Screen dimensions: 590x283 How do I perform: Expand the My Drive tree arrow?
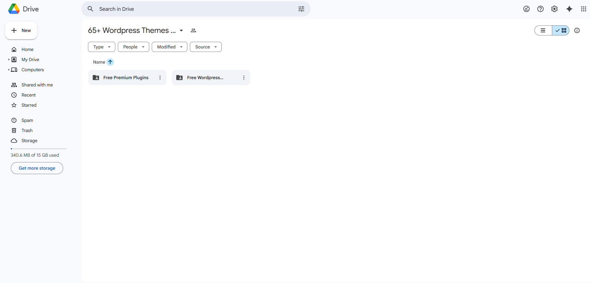point(9,60)
